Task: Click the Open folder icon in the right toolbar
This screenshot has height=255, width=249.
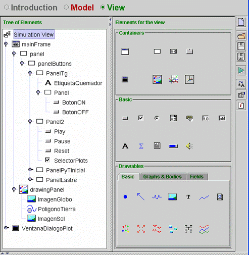Action: 241,36
